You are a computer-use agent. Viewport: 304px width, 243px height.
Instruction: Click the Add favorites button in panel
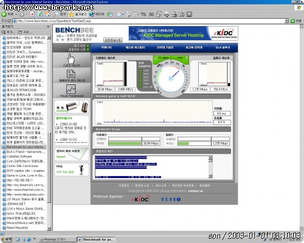pyautogui.click(x=8, y=32)
